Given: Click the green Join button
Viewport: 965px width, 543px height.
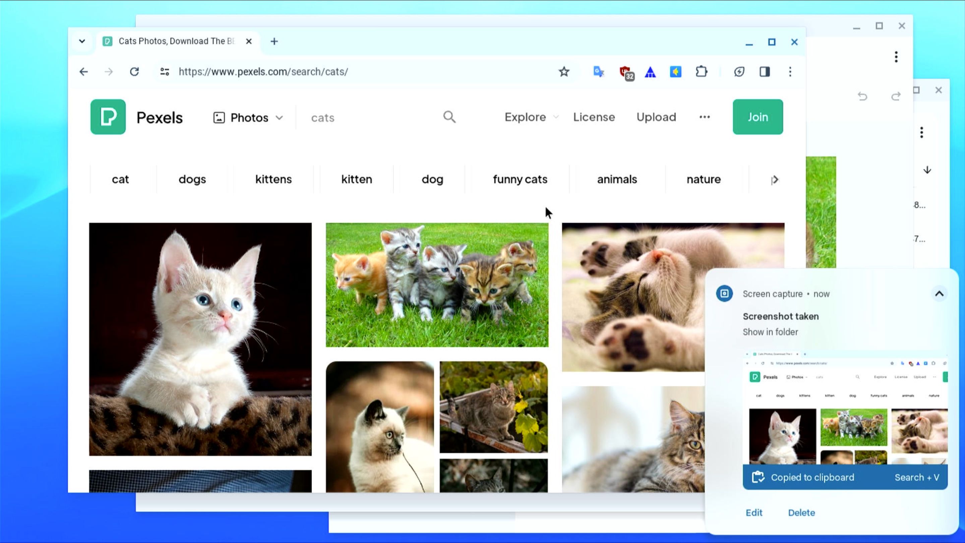Looking at the screenshot, I should (758, 117).
